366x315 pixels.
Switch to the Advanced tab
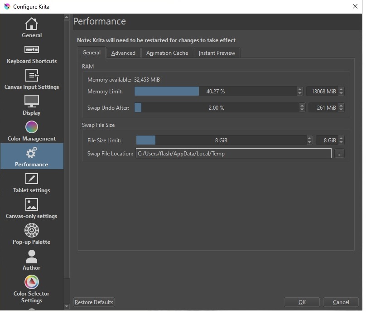pyautogui.click(x=123, y=53)
